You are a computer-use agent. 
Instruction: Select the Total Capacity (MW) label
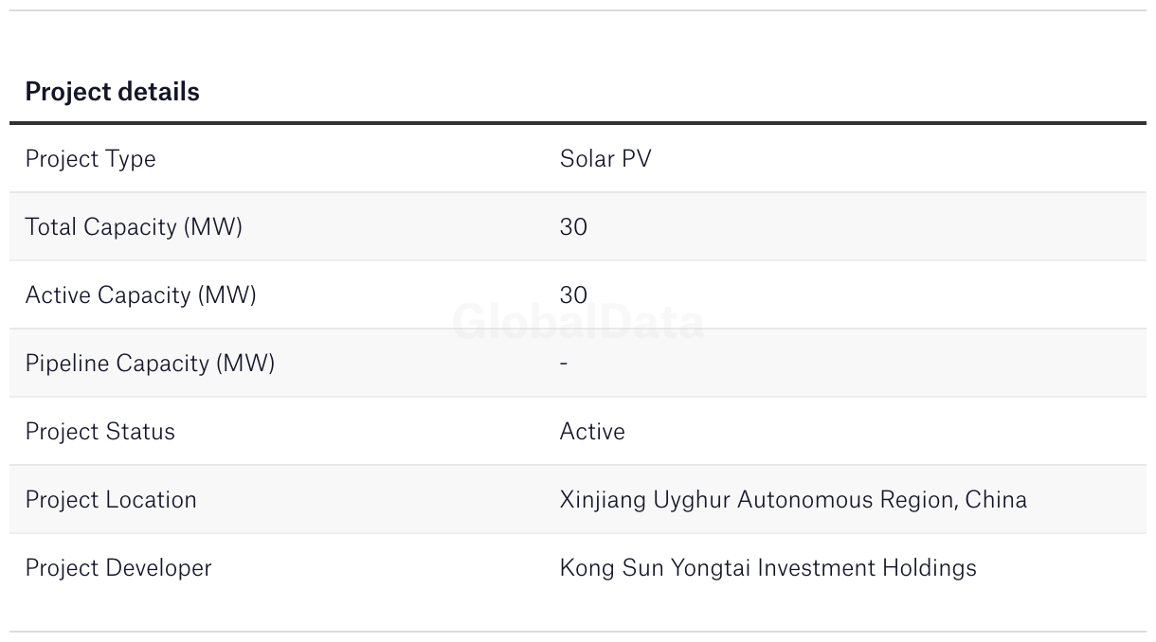pos(134,227)
